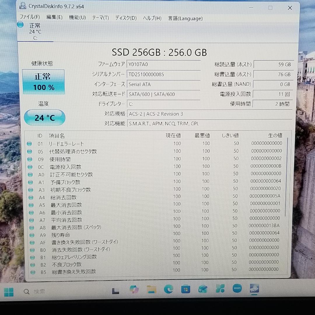The height and width of the screenshot is (315, 315).
Task: Click the status circle for ID B2 不良ブロック数
Action: tap(33, 265)
